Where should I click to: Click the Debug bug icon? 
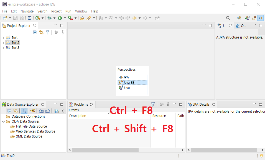coord(50,18)
